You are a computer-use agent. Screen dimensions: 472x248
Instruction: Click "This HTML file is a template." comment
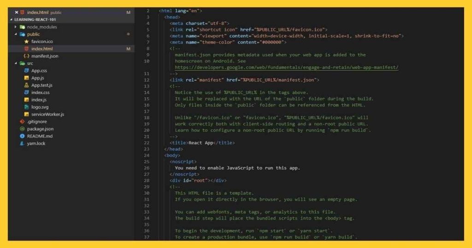click(x=214, y=193)
